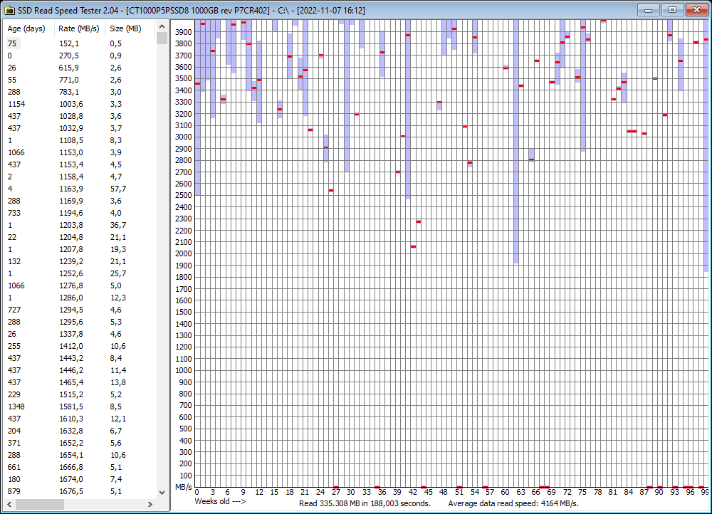Select the row with age 371

(x=80, y=444)
